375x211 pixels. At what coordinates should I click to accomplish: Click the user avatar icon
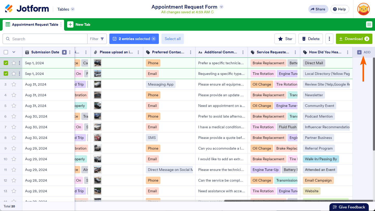(x=364, y=9)
